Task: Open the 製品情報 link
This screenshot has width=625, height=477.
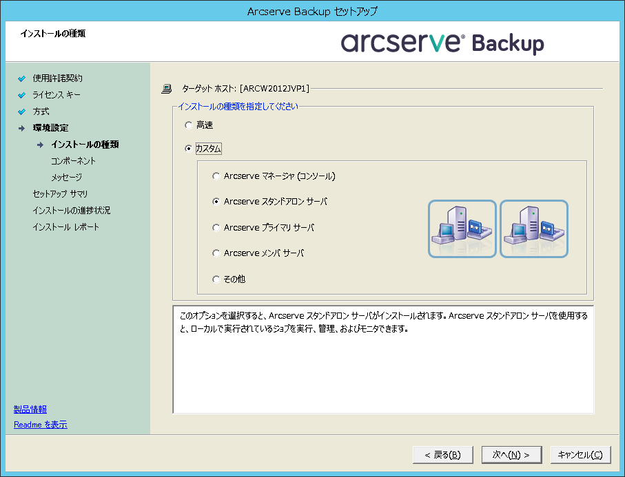Action: pos(30,410)
